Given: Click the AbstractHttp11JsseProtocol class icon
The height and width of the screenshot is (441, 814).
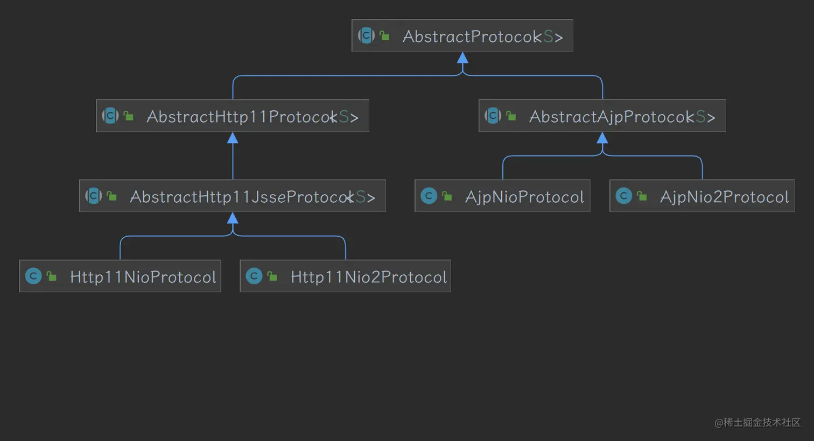Looking at the screenshot, I should [94, 196].
